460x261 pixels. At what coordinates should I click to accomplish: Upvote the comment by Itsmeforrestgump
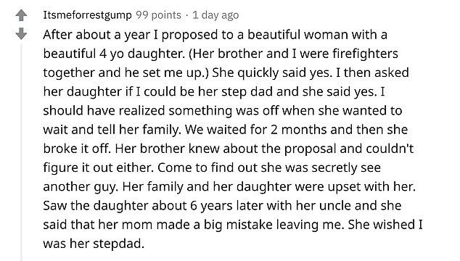(21, 15)
